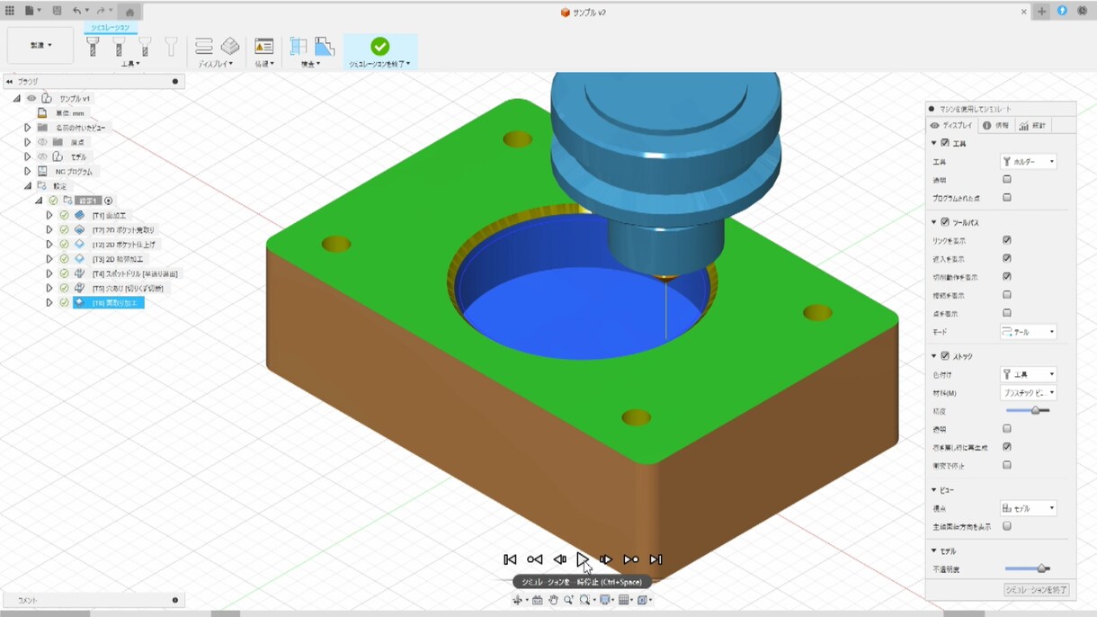Screen dimensions: 1097x617
Task: Toggle visibility eye of モデル node
Action: [42, 156]
